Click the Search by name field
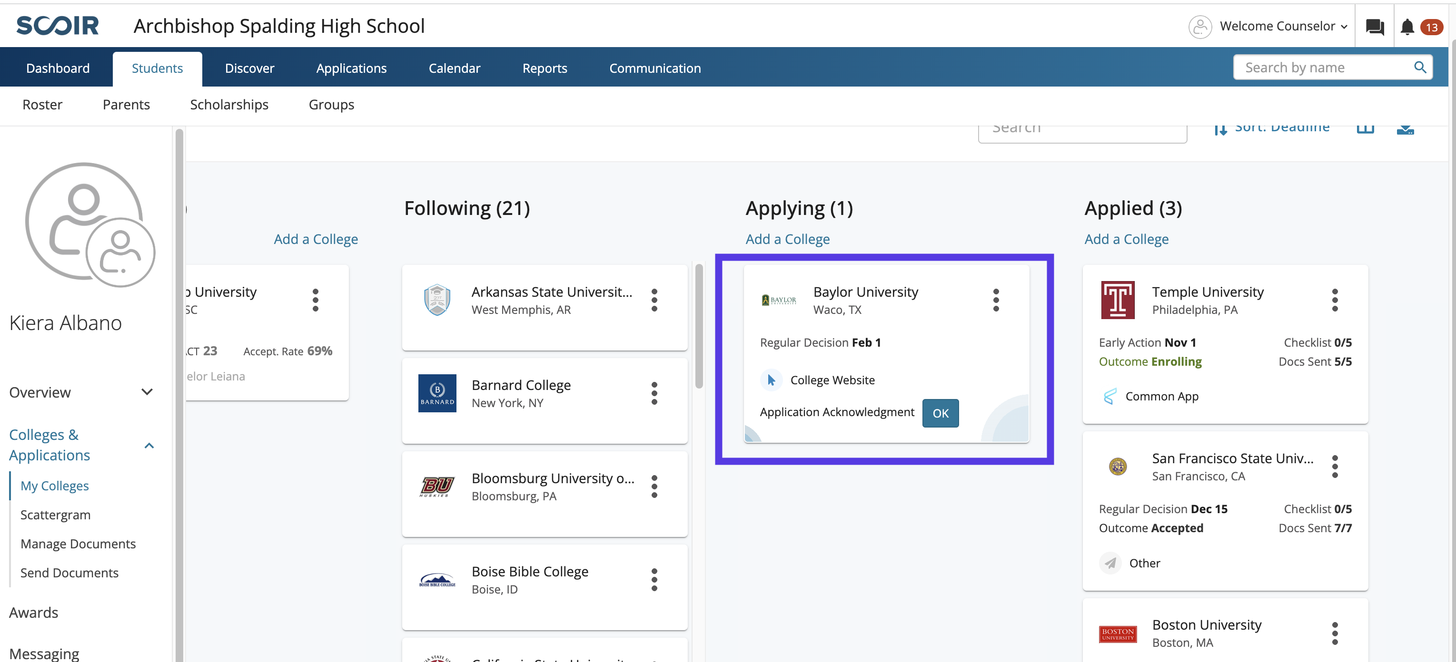 (1332, 67)
